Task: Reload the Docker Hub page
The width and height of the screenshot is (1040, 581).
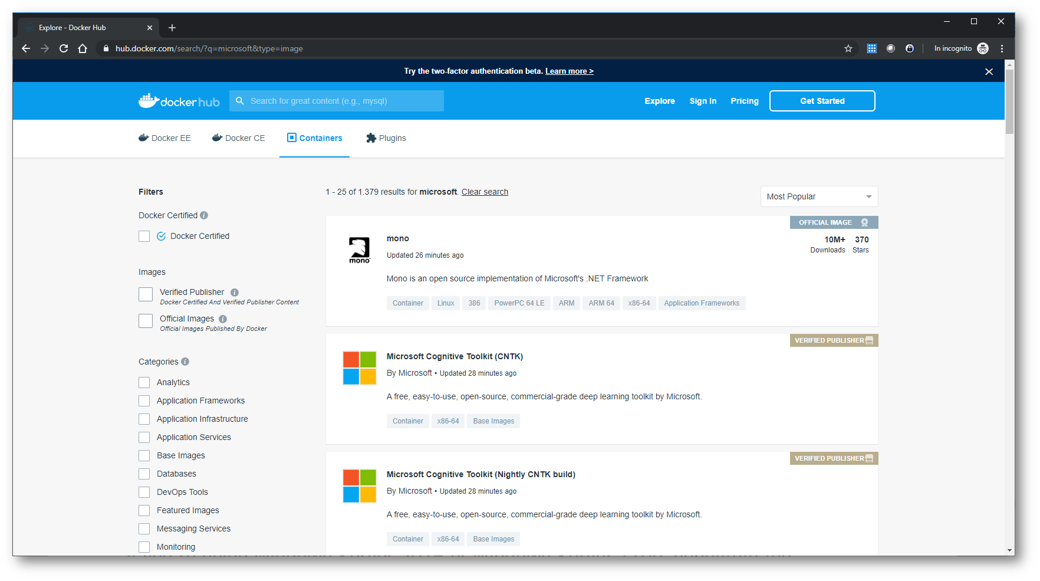Action: click(x=64, y=48)
